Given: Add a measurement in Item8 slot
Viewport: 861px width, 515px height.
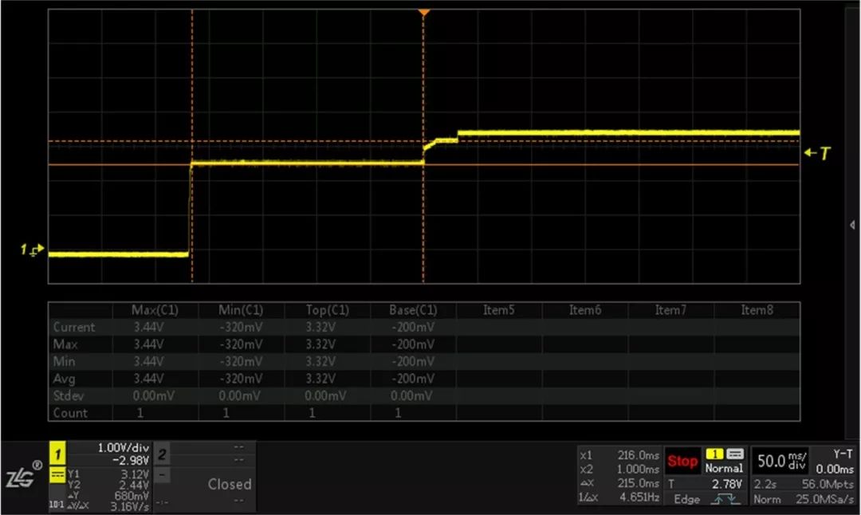Looking at the screenshot, I should (x=757, y=310).
